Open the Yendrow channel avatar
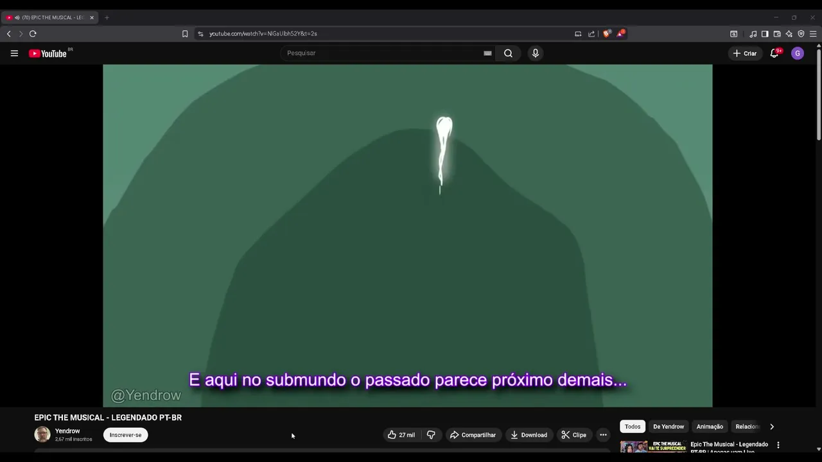This screenshot has height=462, width=822. 42,435
